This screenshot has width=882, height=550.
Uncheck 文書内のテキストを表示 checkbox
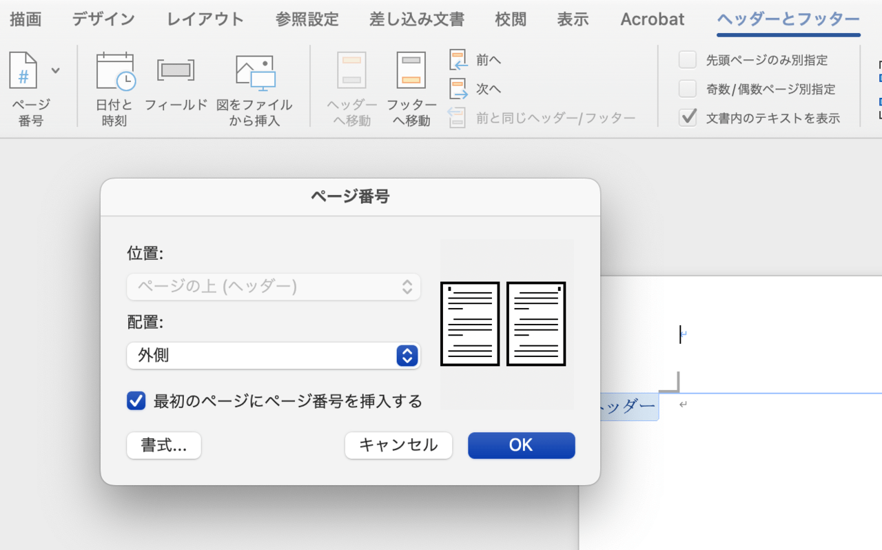[x=688, y=118]
